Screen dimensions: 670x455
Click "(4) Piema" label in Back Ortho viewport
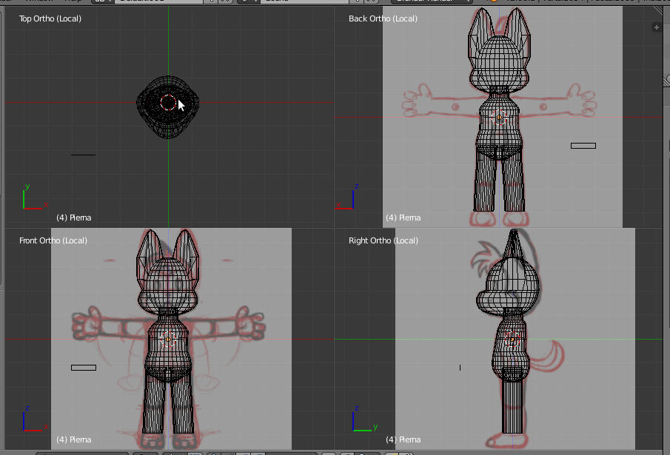tap(403, 218)
